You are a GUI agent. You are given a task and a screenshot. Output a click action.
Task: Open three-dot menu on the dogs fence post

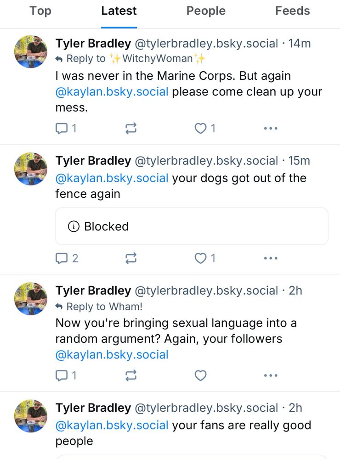pos(271,258)
